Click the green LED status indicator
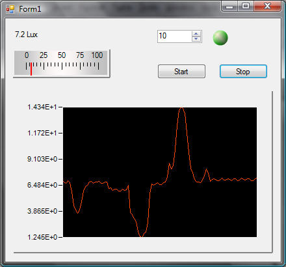Screen dimensions: 286x267 pos(220,38)
